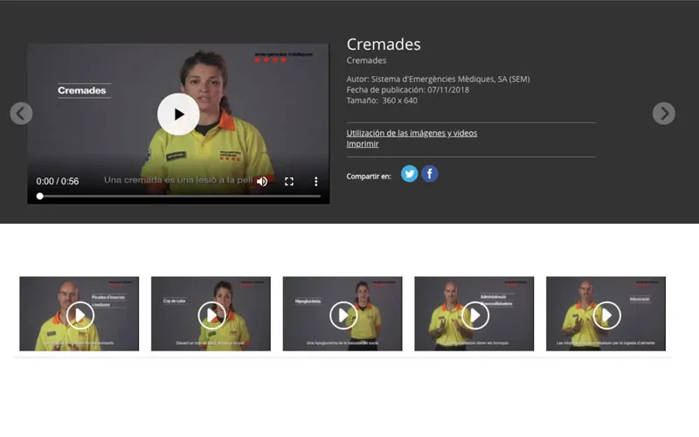
Task: Open the video player's three-dot options menu
Action: click(x=316, y=182)
